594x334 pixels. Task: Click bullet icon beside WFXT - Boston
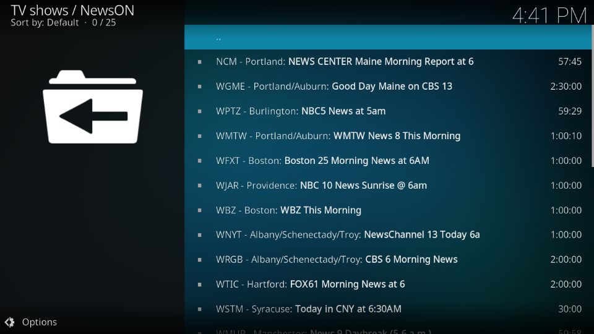(x=200, y=161)
